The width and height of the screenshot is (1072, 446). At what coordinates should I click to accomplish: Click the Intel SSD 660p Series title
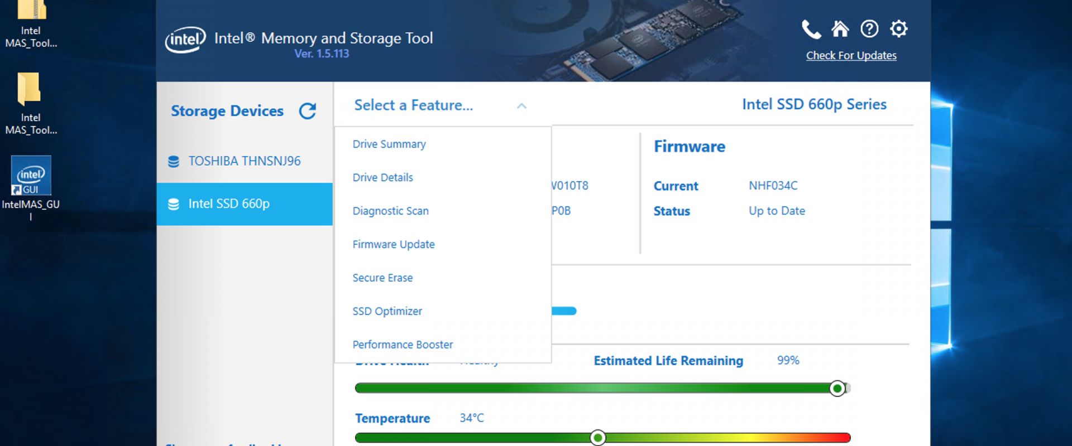point(814,104)
